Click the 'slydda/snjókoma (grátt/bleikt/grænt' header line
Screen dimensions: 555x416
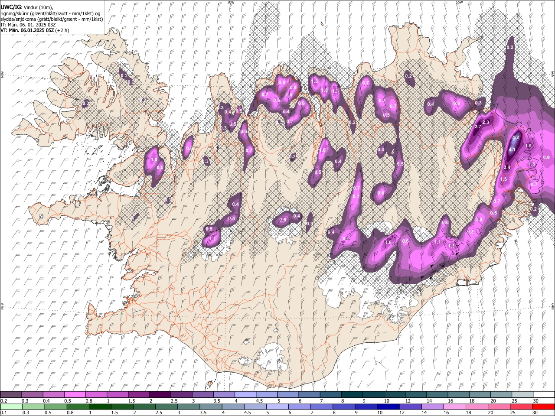tap(52, 19)
